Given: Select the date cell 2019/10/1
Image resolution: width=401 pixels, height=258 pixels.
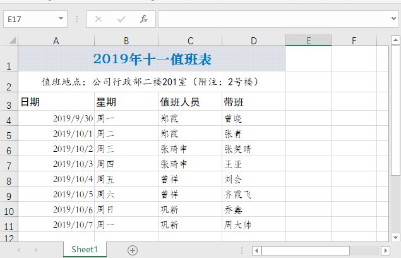Looking at the screenshot, I should (x=56, y=133).
